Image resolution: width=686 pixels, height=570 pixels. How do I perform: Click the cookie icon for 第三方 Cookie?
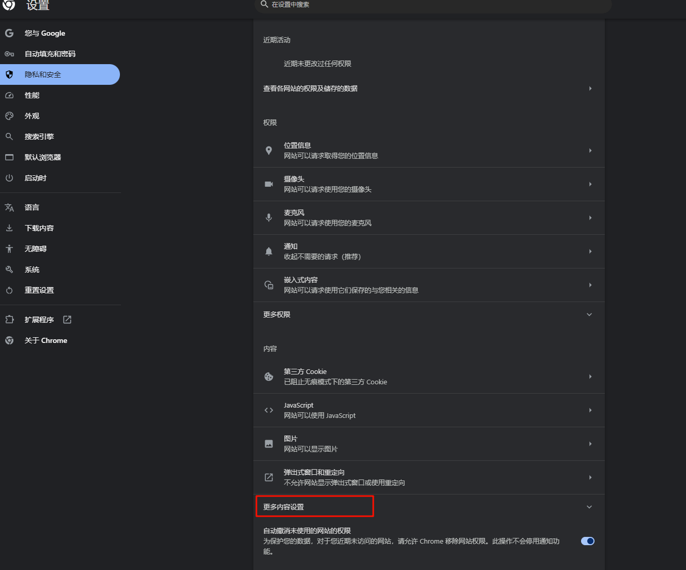click(269, 377)
